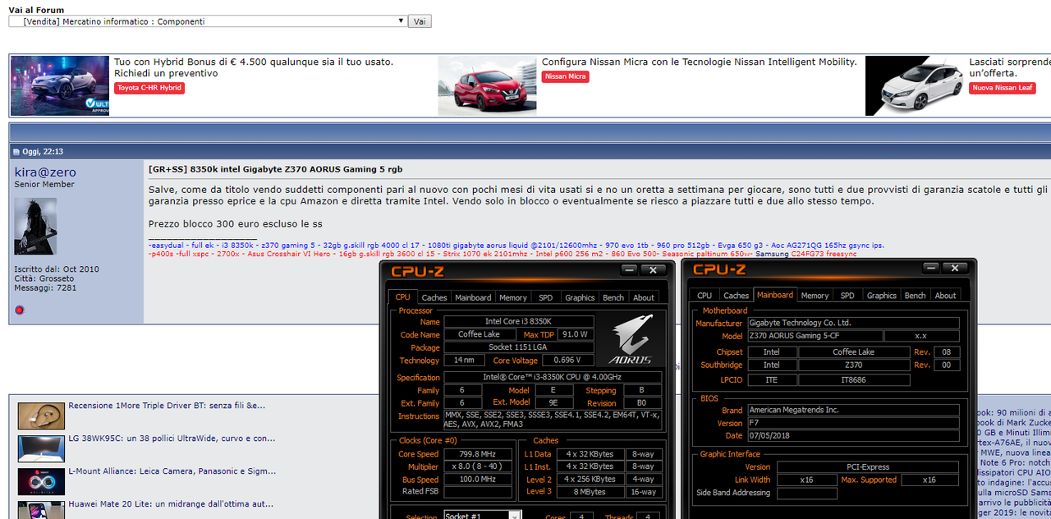Select Graphics tab in right CPU-Z window
This screenshot has height=519, width=1051.
point(881,296)
